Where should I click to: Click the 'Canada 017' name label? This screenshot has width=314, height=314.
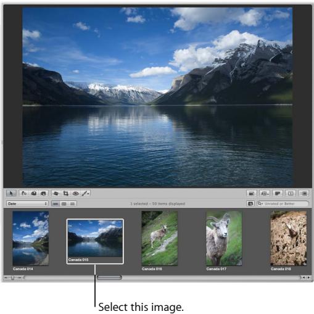[217, 269]
